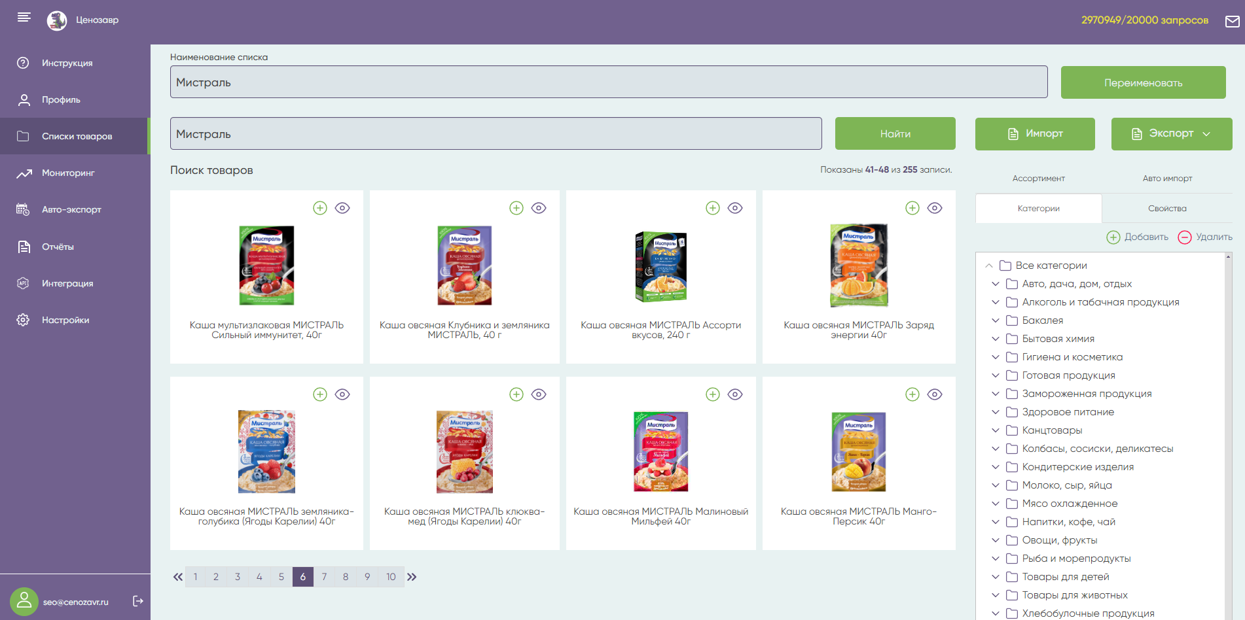View Каша Малиновый Мильфей via eye icon
The width and height of the screenshot is (1245, 620).
735,394
